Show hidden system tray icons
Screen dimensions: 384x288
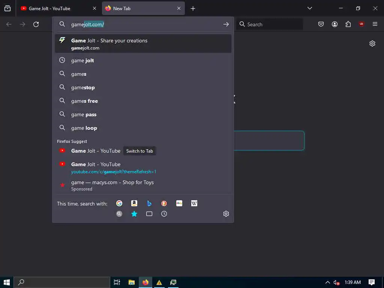[327, 282]
